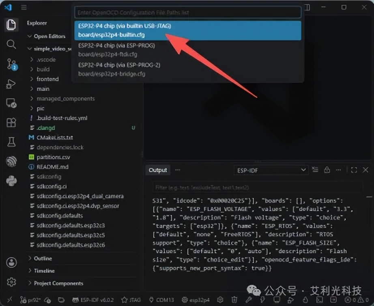This screenshot has width=374, height=306.
Task: Open the Testing flask icon
Action: pos(11,142)
